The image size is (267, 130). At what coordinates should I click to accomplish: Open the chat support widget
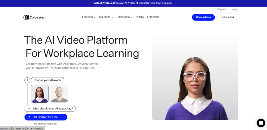pos(261,123)
